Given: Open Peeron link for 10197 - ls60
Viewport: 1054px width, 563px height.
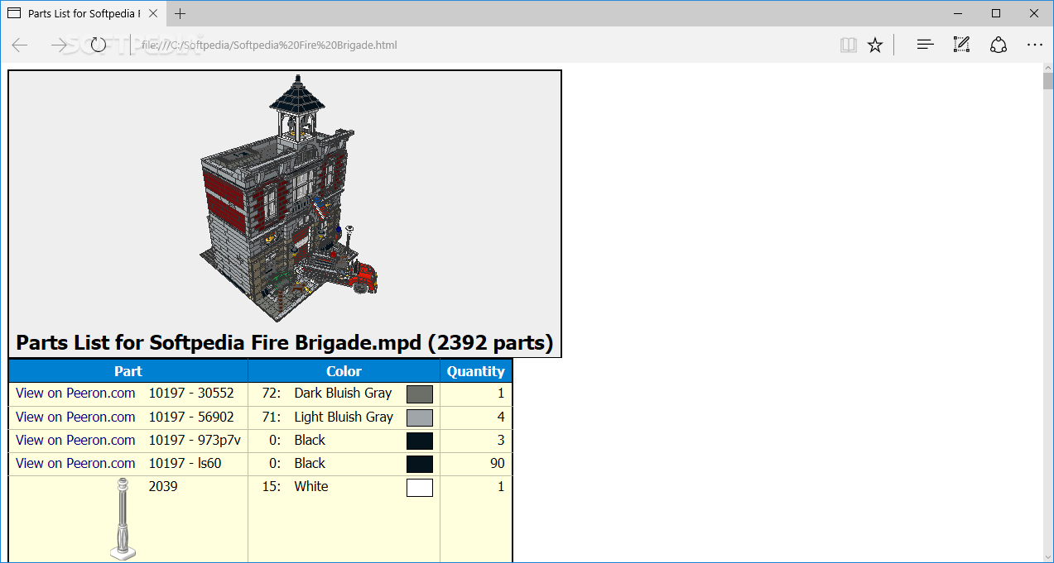Looking at the screenshot, I should pos(75,463).
